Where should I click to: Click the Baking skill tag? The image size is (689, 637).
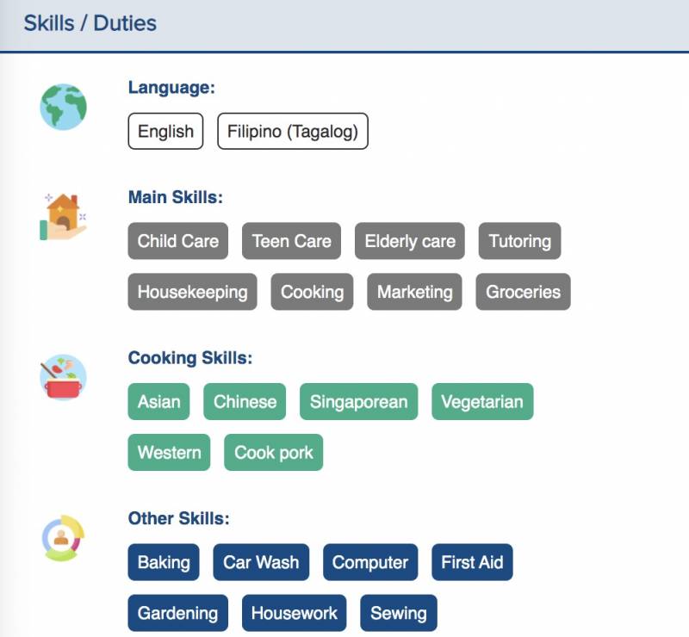coord(164,562)
